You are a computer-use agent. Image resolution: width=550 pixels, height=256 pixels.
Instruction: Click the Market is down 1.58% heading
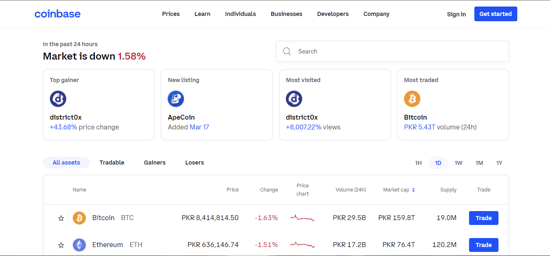click(x=94, y=56)
